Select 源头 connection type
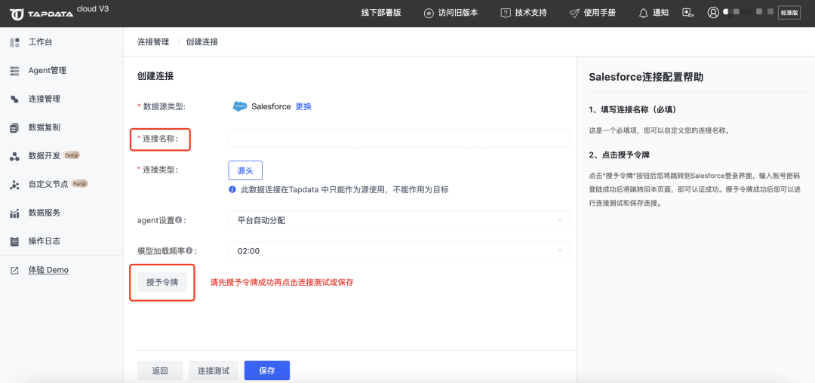815x383 pixels. click(245, 170)
